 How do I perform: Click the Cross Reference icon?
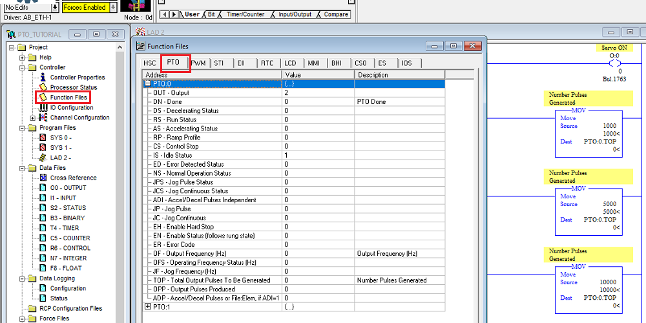43,178
